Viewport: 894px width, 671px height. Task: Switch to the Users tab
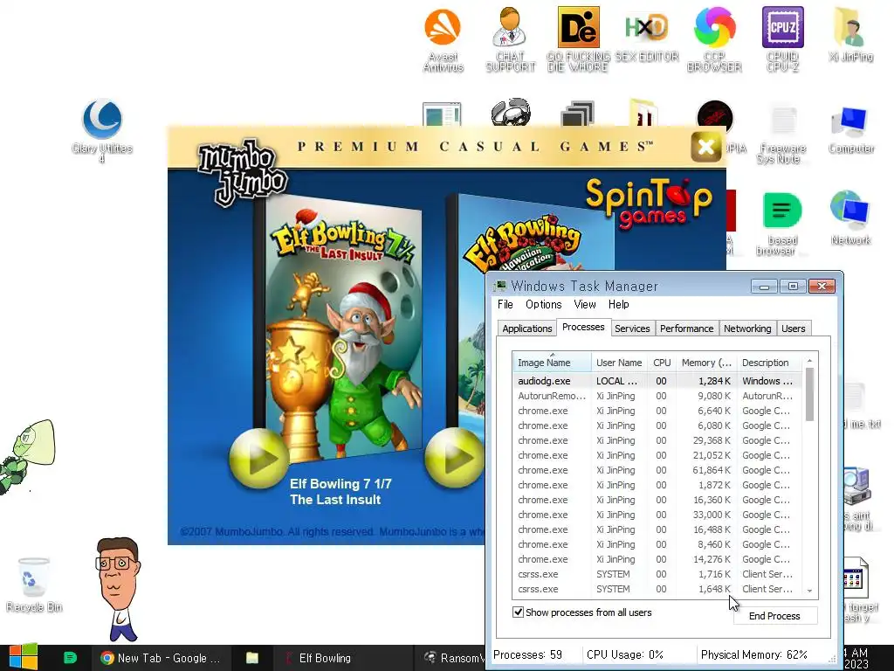point(793,329)
